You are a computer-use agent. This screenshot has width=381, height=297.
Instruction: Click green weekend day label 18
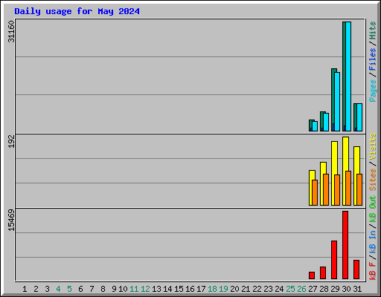click(x=212, y=289)
